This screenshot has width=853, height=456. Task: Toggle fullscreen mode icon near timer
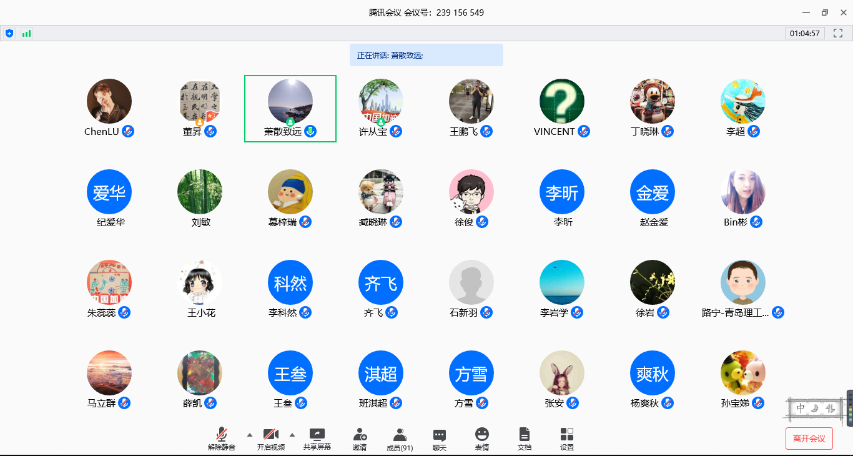click(838, 33)
